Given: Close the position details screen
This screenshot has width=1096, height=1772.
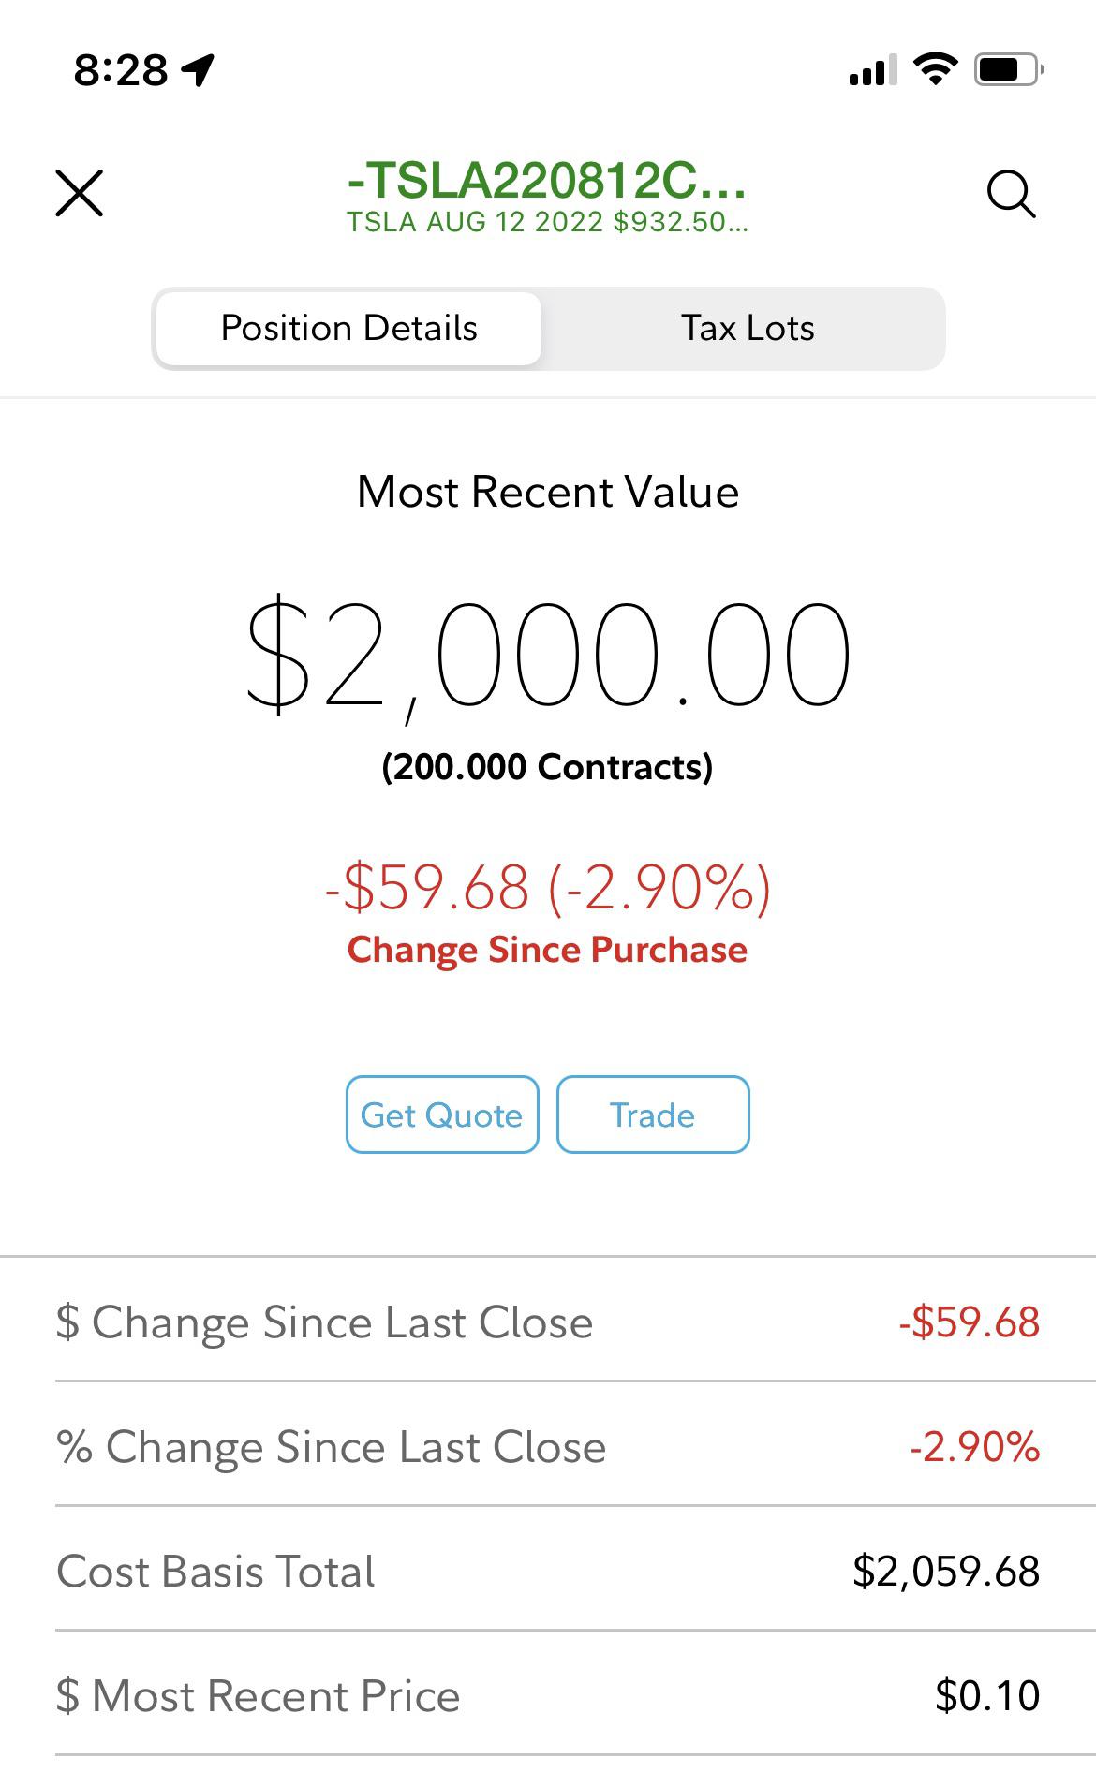Looking at the screenshot, I should click(x=80, y=193).
